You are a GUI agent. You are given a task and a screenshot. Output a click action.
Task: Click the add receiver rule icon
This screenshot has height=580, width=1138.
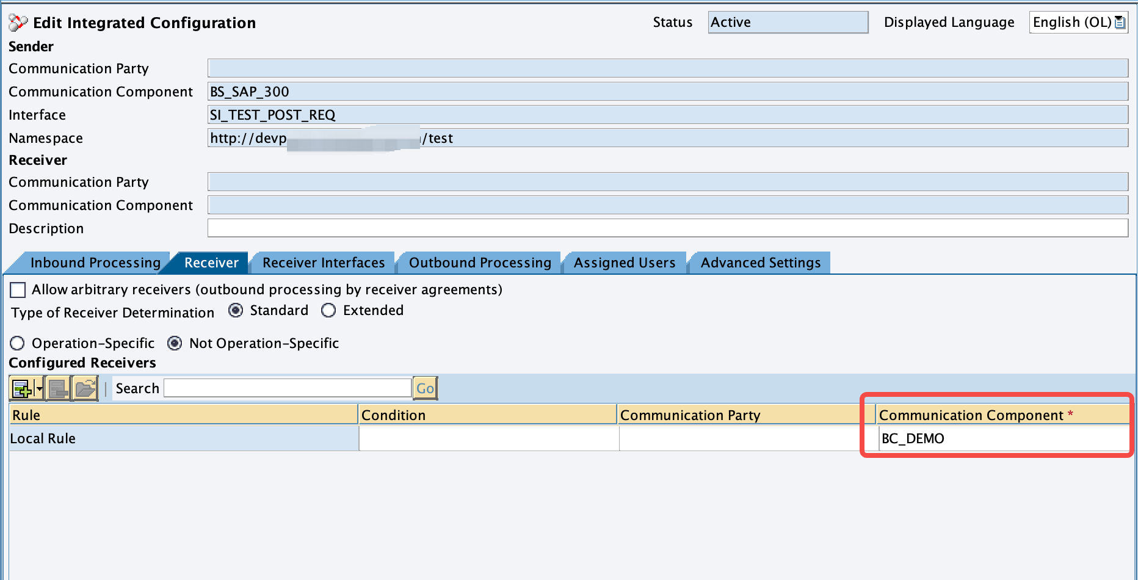click(x=22, y=388)
